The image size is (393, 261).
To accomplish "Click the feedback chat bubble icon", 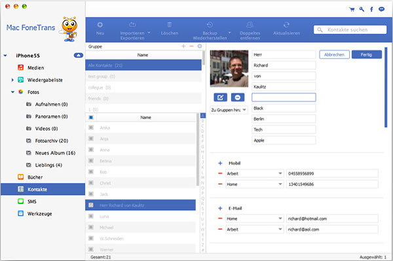I will (x=381, y=10).
